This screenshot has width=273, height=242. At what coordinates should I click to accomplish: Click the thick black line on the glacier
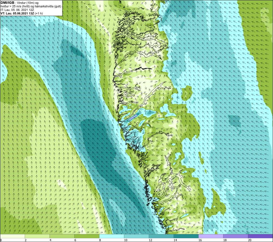click(144, 68)
